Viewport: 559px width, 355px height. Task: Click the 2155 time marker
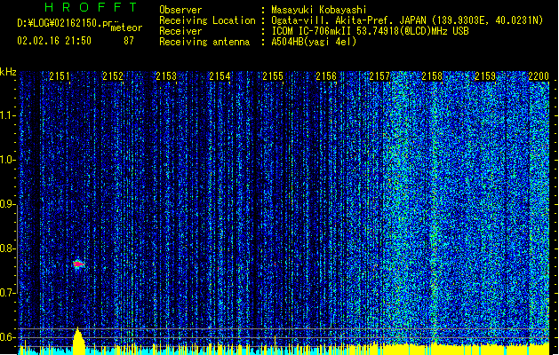273,76
